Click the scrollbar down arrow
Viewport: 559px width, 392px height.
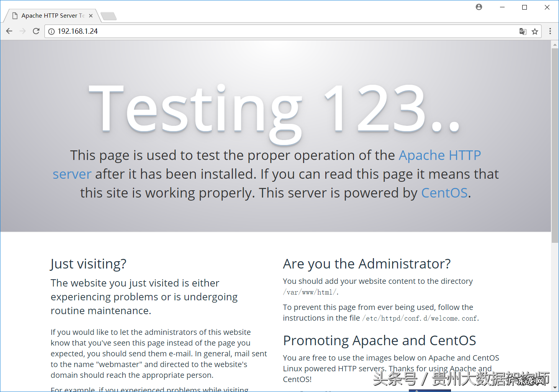(x=555, y=388)
